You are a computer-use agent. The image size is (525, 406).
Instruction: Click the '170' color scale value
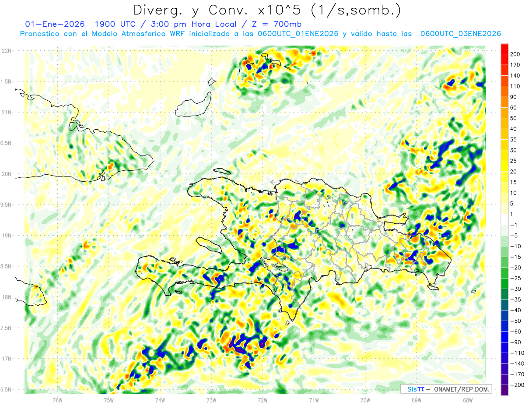[516, 65]
